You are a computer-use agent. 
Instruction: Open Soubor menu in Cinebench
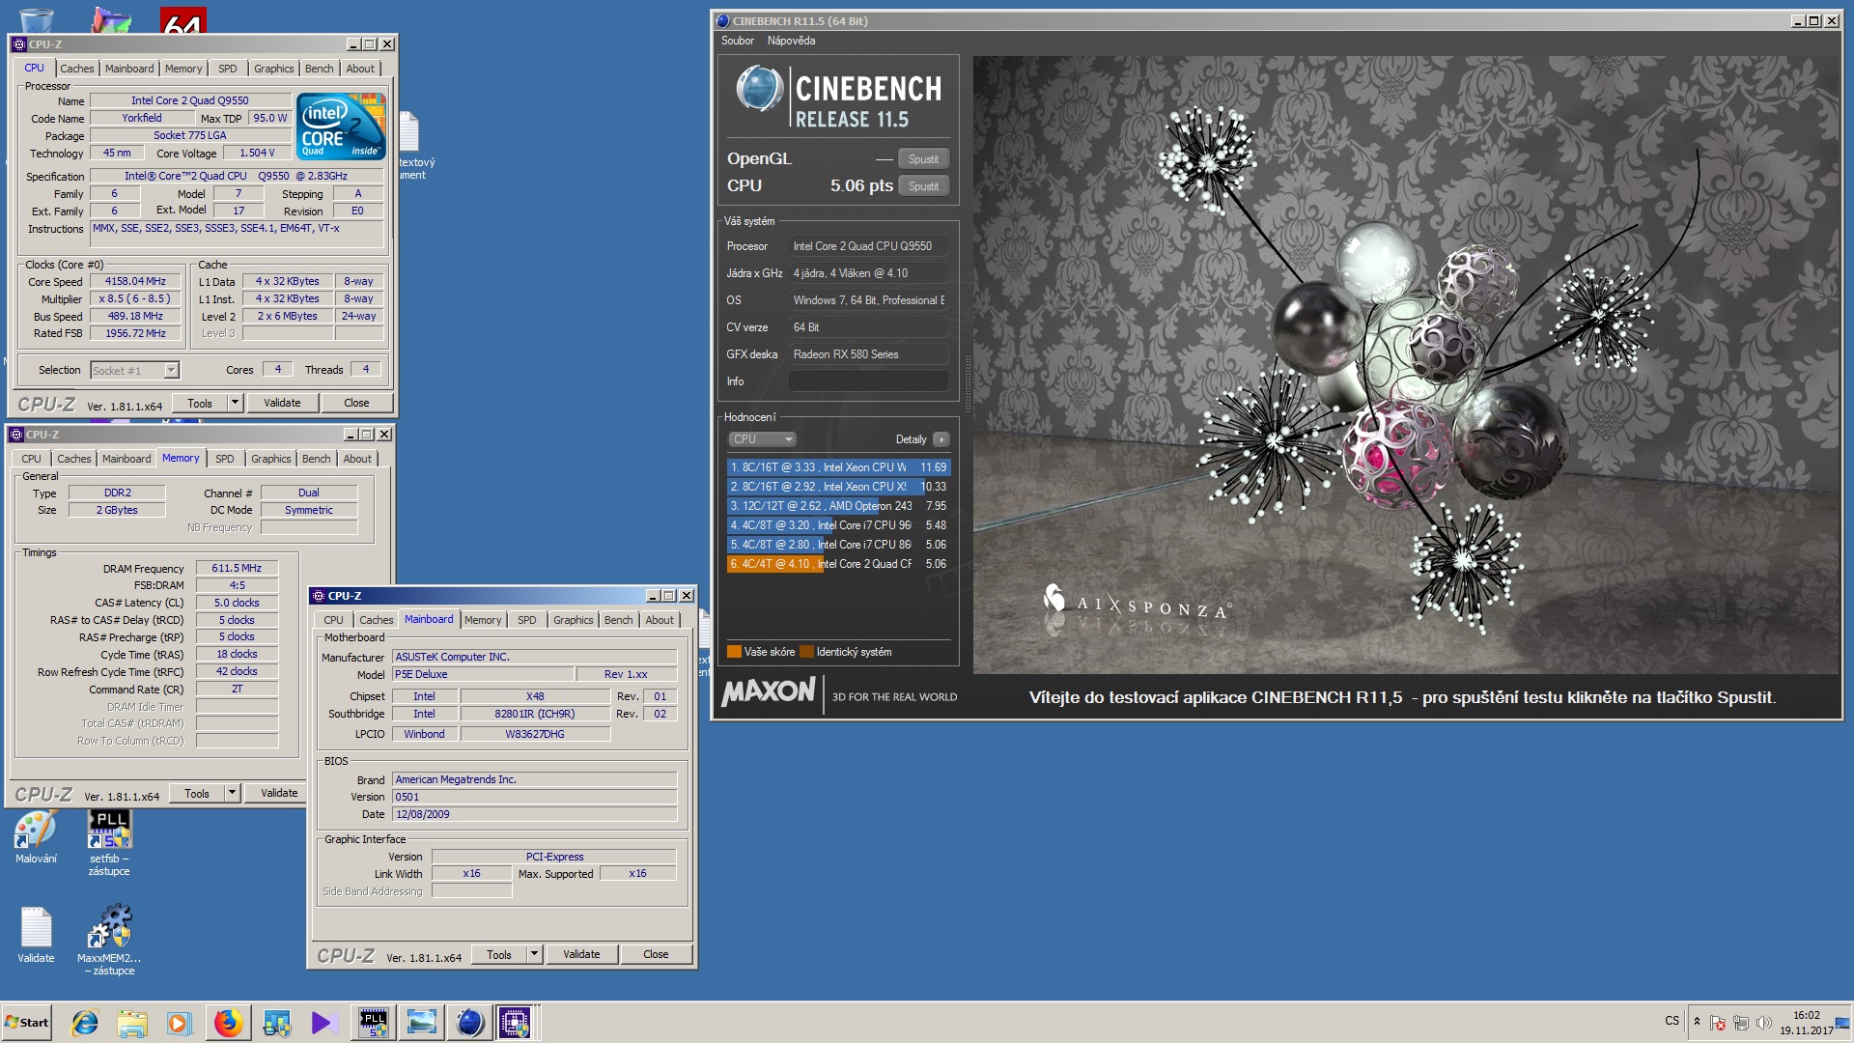(737, 41)
